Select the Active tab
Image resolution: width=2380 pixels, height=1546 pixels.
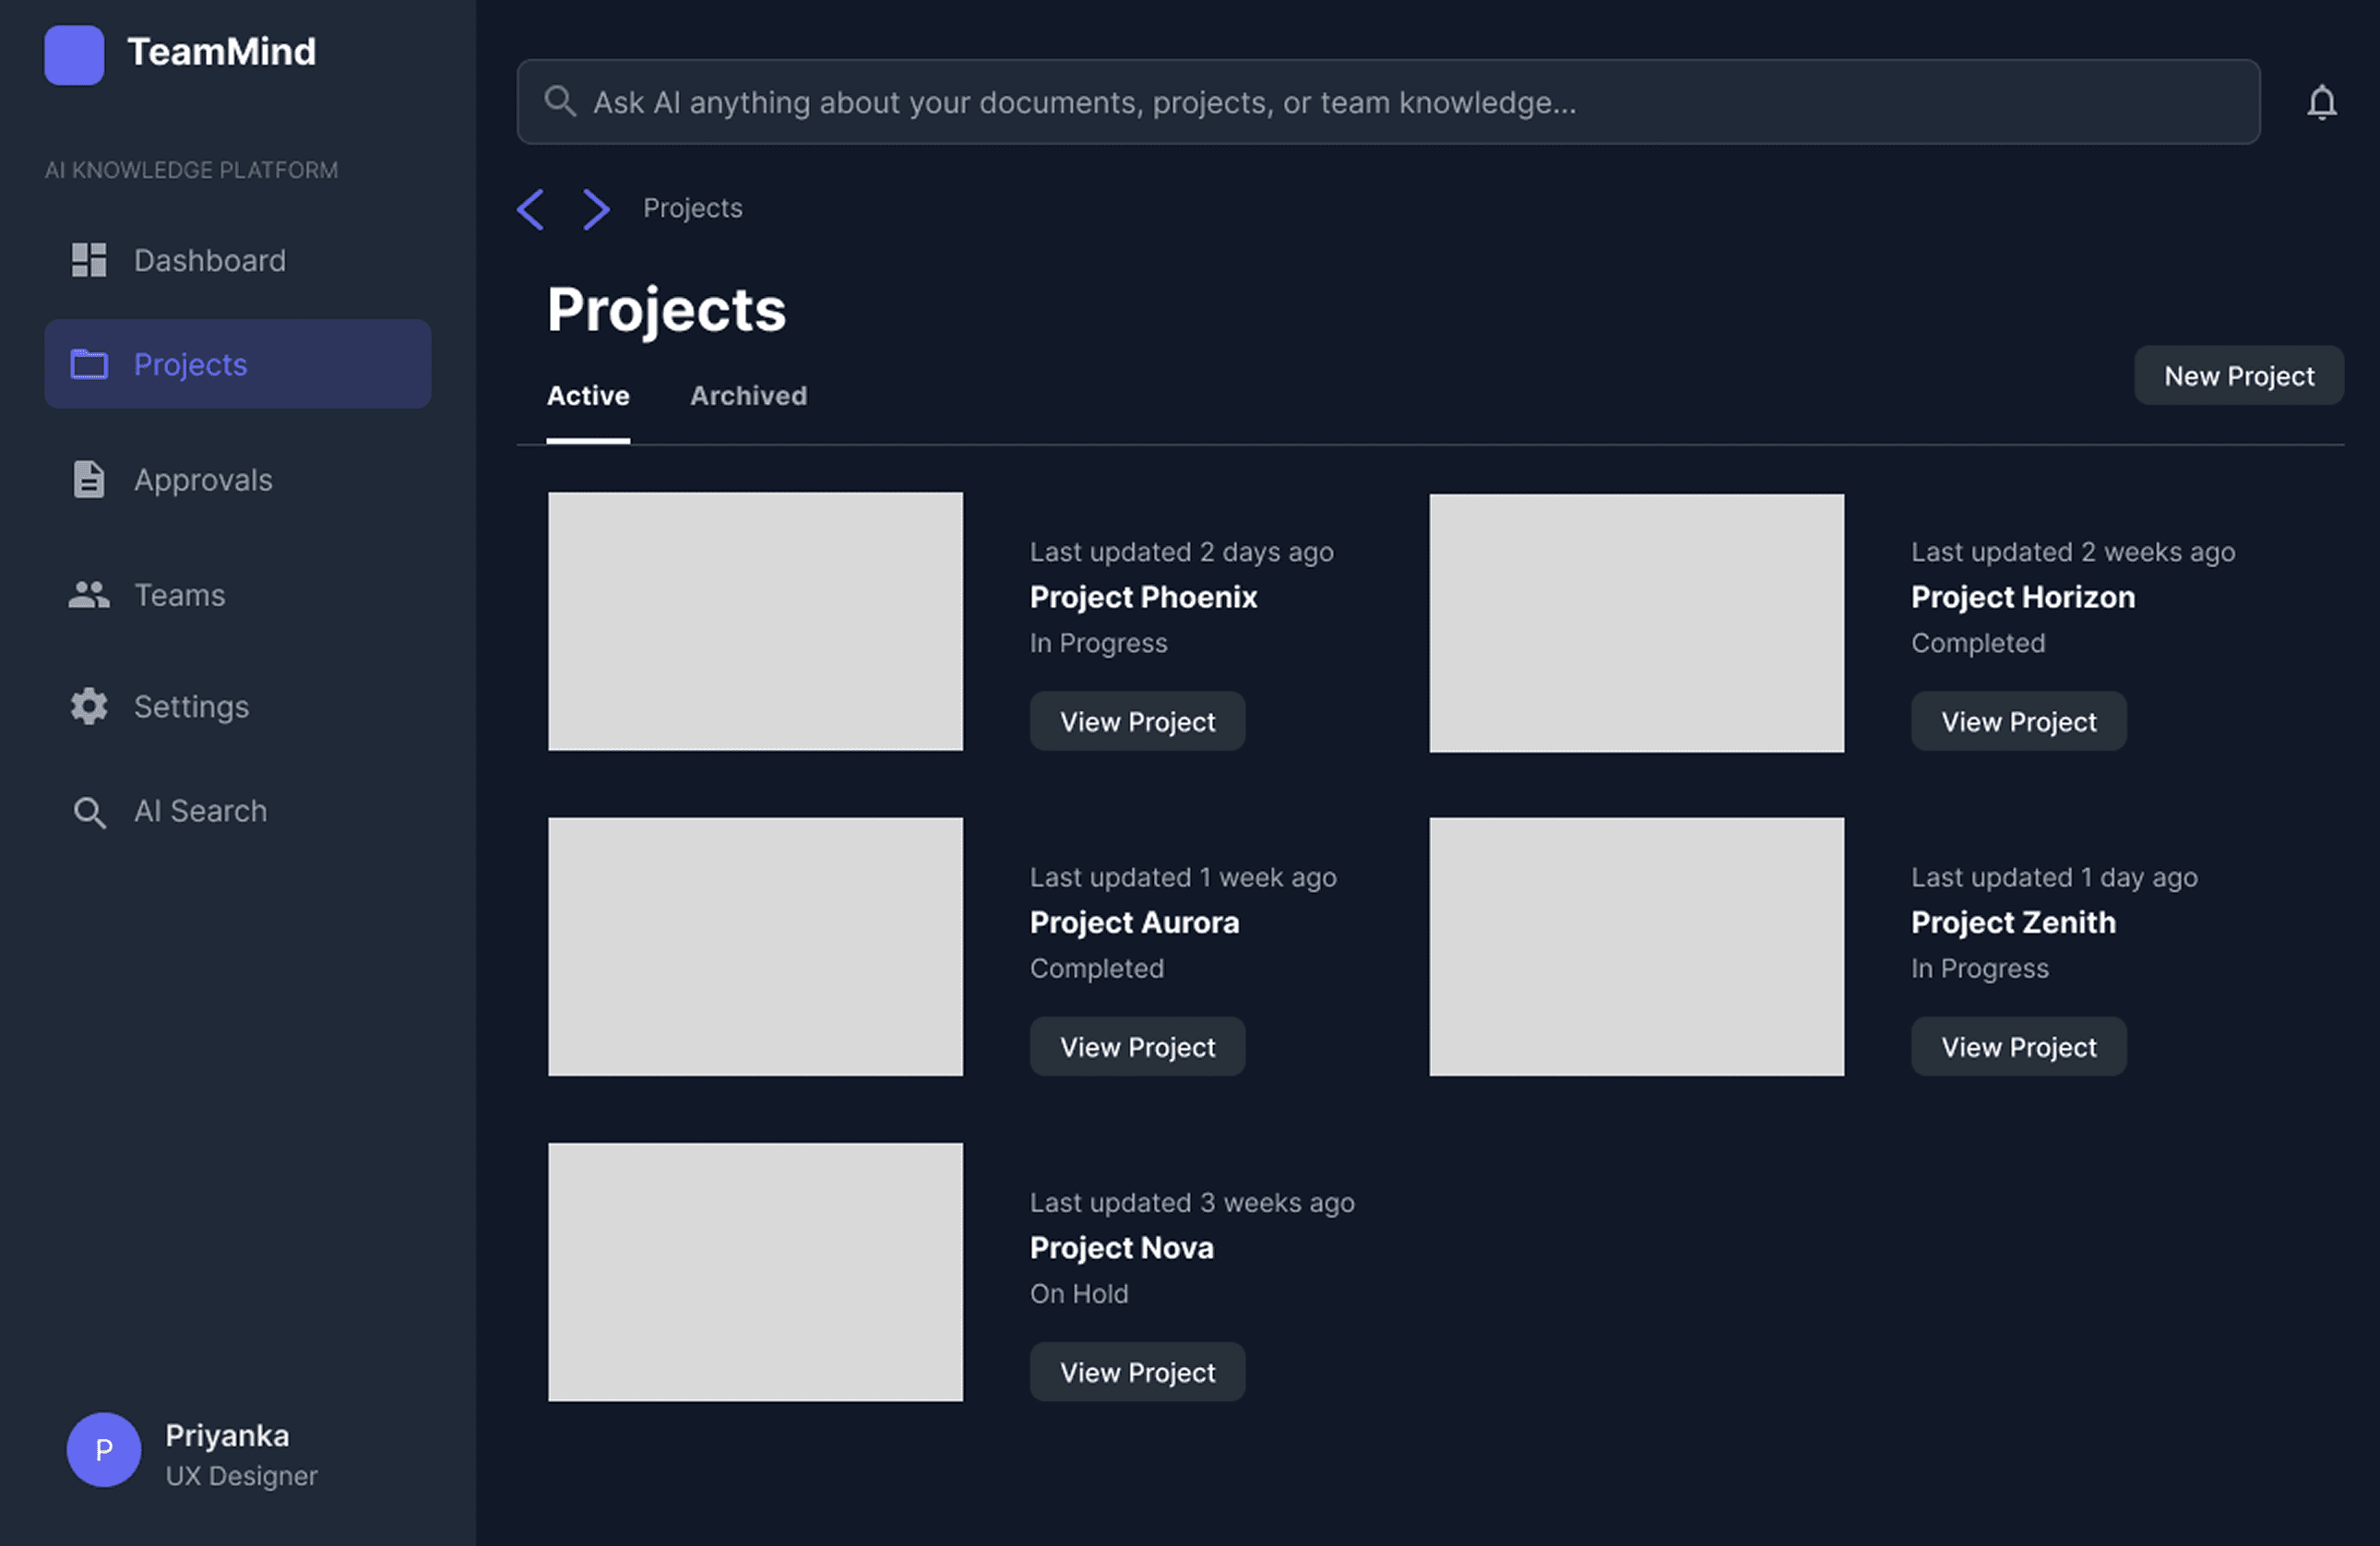588,396
